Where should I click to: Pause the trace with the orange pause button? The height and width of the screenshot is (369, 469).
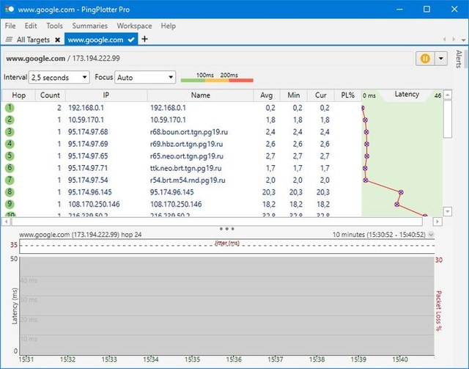coord(424,58)
